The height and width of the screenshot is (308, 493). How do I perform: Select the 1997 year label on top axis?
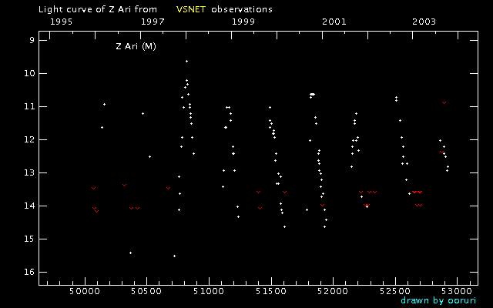(153, 22)
